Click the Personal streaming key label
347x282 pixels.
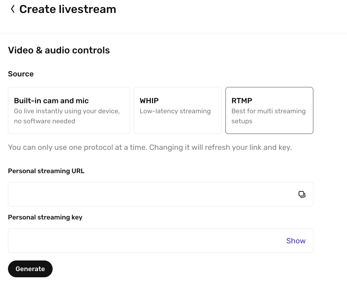click(45, 217)
